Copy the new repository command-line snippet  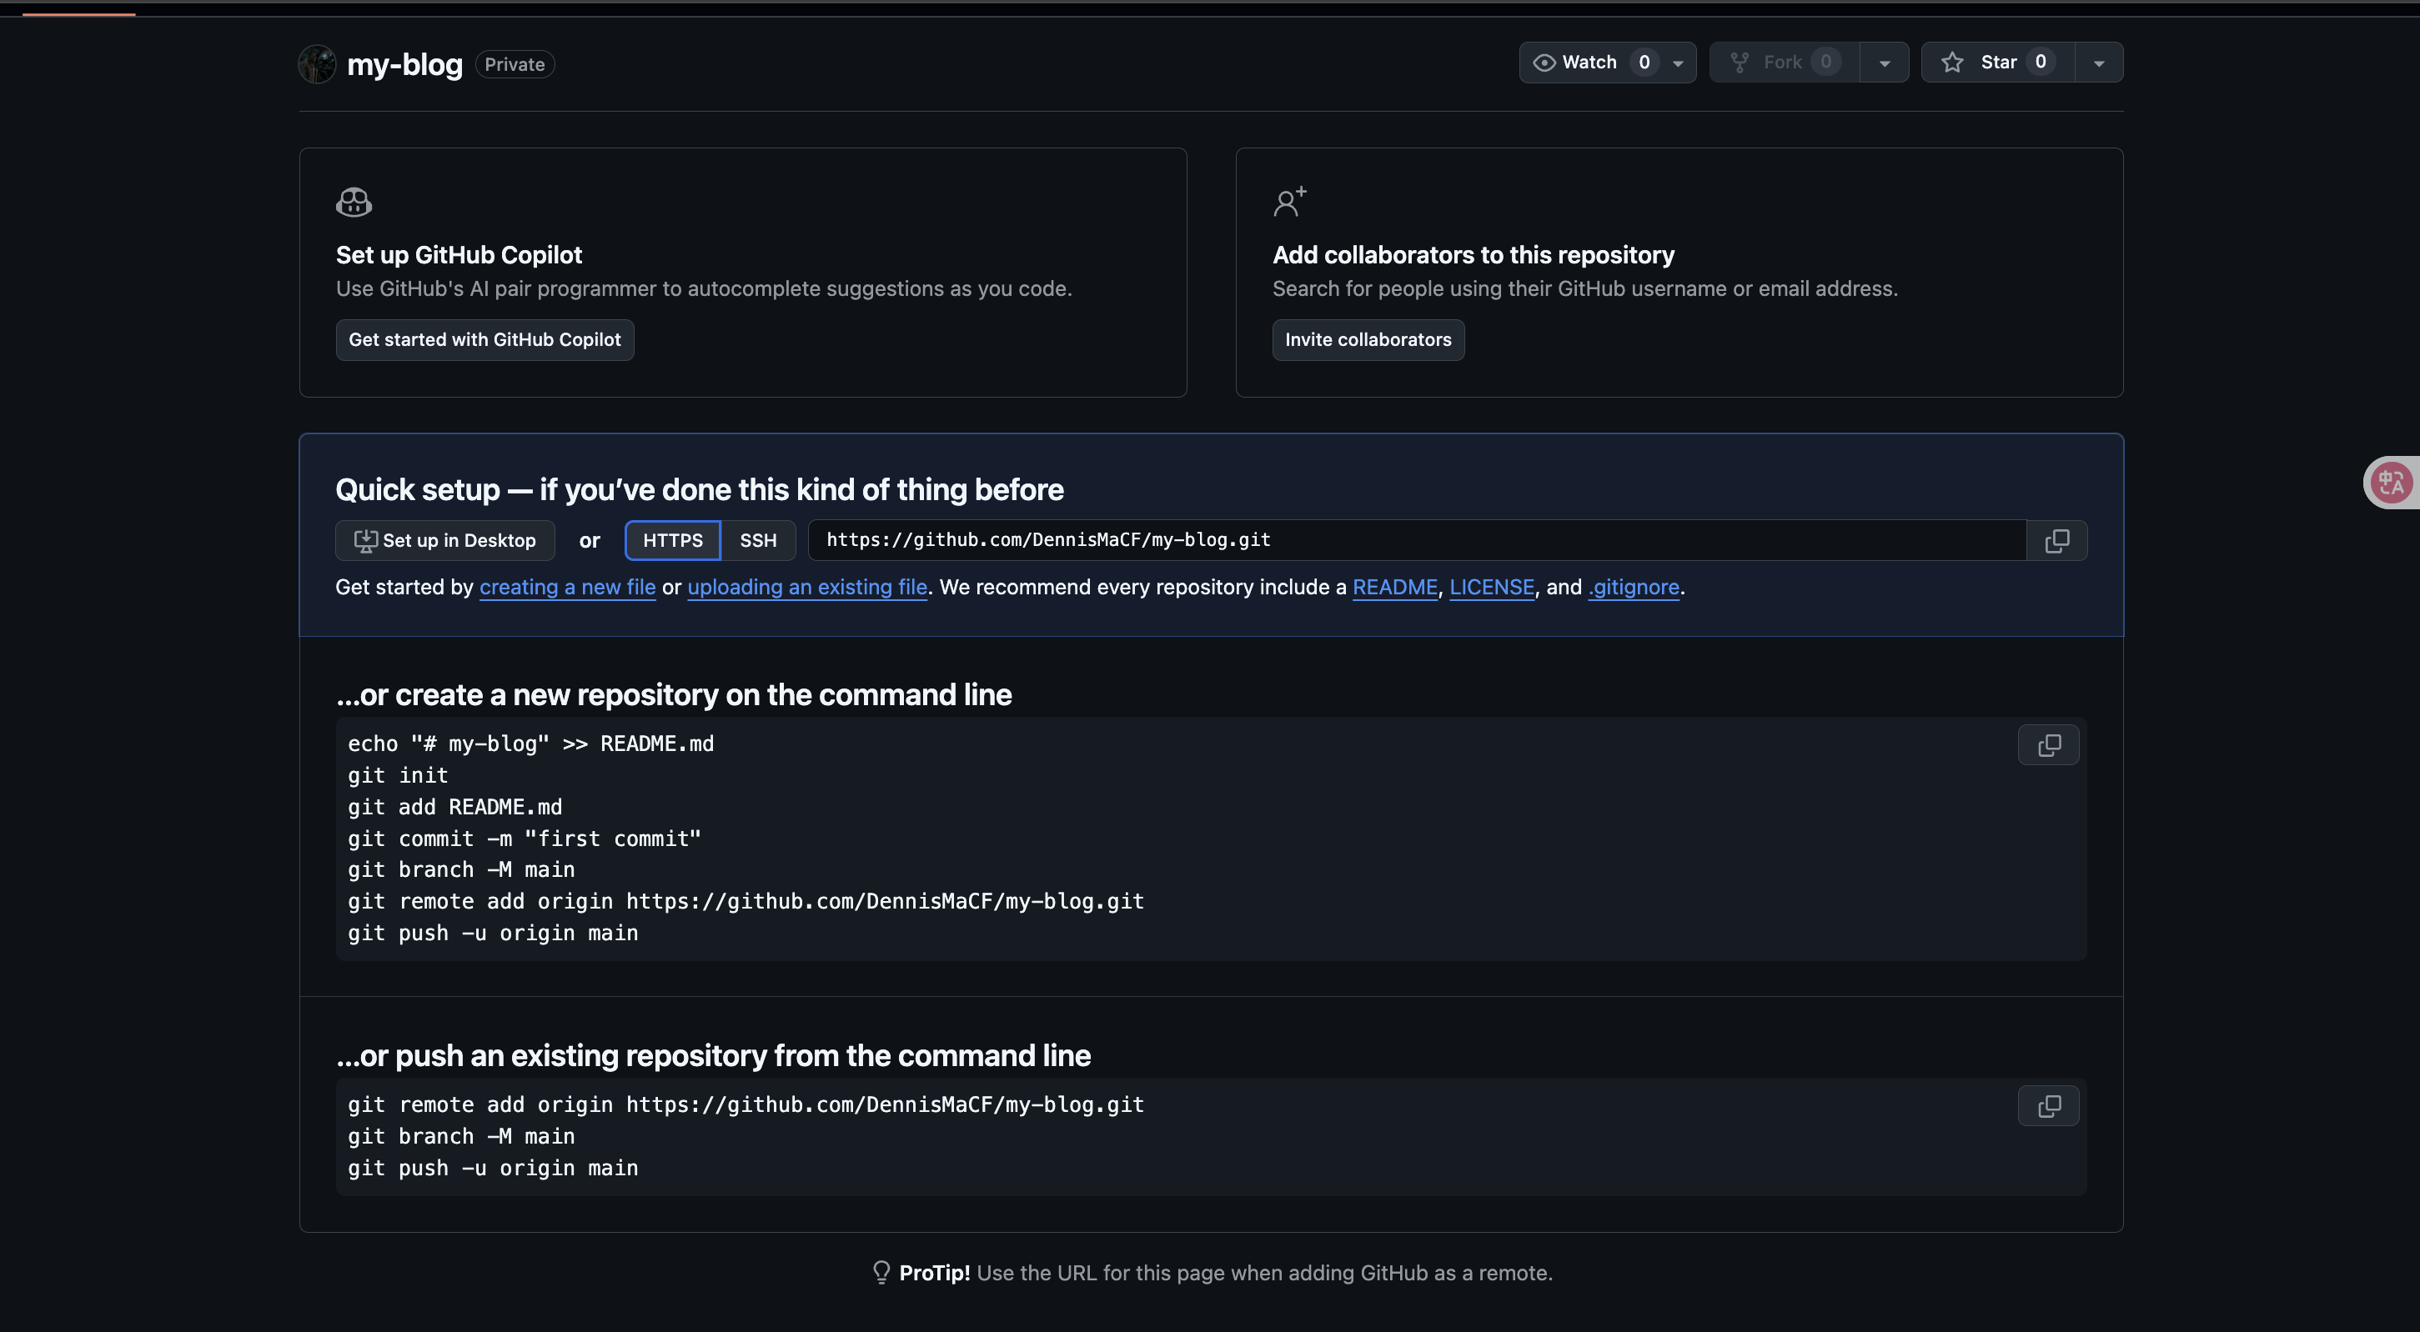click(2048, 745)
